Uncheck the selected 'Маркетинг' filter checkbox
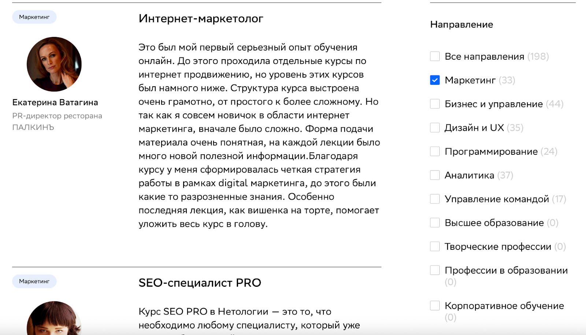586x335 pixels. tap(435, 80)
